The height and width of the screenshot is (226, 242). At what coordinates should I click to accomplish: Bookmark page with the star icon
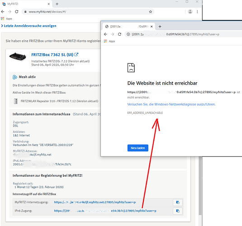click(151, 12)
